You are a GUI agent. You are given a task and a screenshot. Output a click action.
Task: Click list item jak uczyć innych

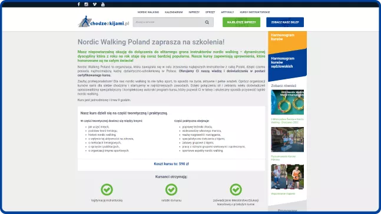pos(99,127)
